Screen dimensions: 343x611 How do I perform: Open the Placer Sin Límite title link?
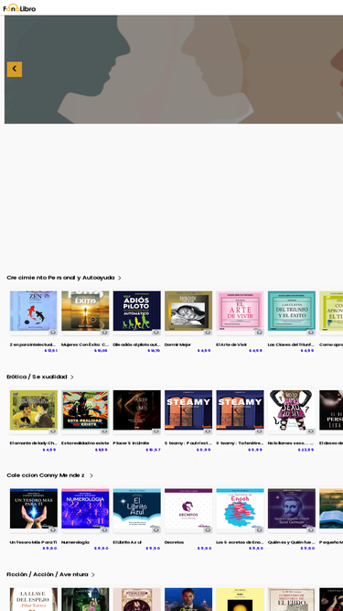point(131,443)
